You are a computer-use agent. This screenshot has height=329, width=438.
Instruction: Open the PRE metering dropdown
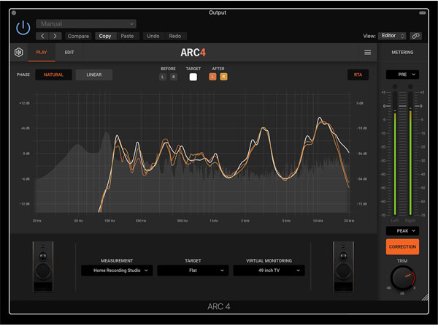point(402,75)
